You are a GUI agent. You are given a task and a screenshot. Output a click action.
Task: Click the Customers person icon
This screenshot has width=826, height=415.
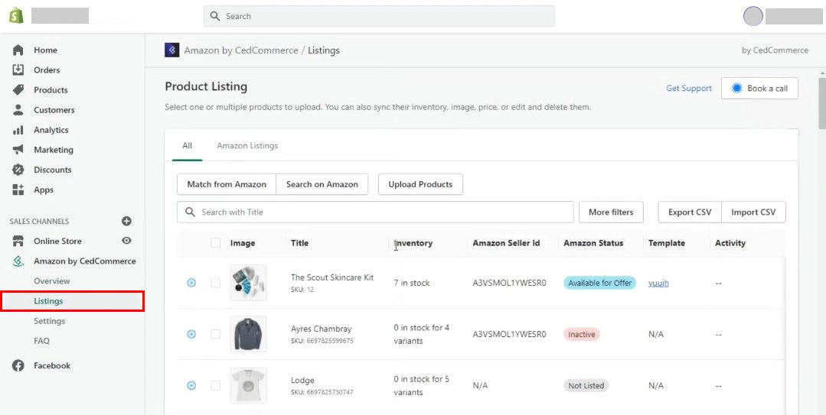pyautogui.click(x=18, y=110)
